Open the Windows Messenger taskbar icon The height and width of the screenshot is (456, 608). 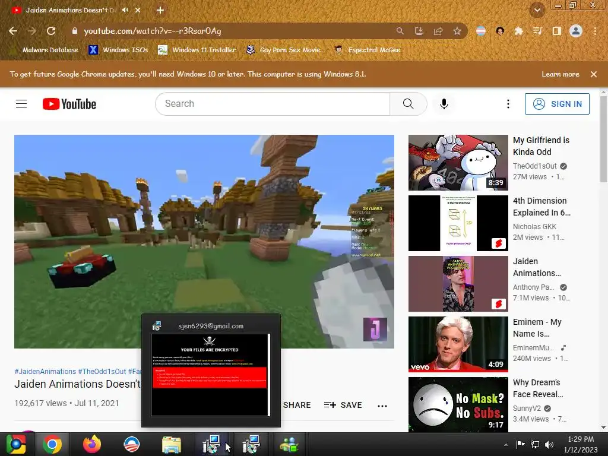[289, 444]
